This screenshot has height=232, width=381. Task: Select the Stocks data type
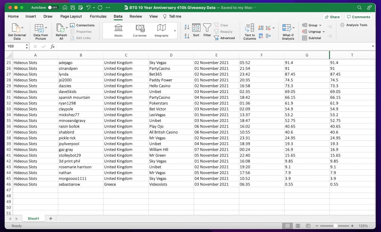118,31
